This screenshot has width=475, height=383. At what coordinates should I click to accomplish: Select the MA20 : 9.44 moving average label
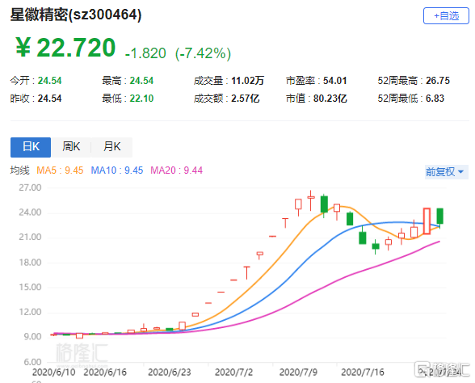coord(177,170)
